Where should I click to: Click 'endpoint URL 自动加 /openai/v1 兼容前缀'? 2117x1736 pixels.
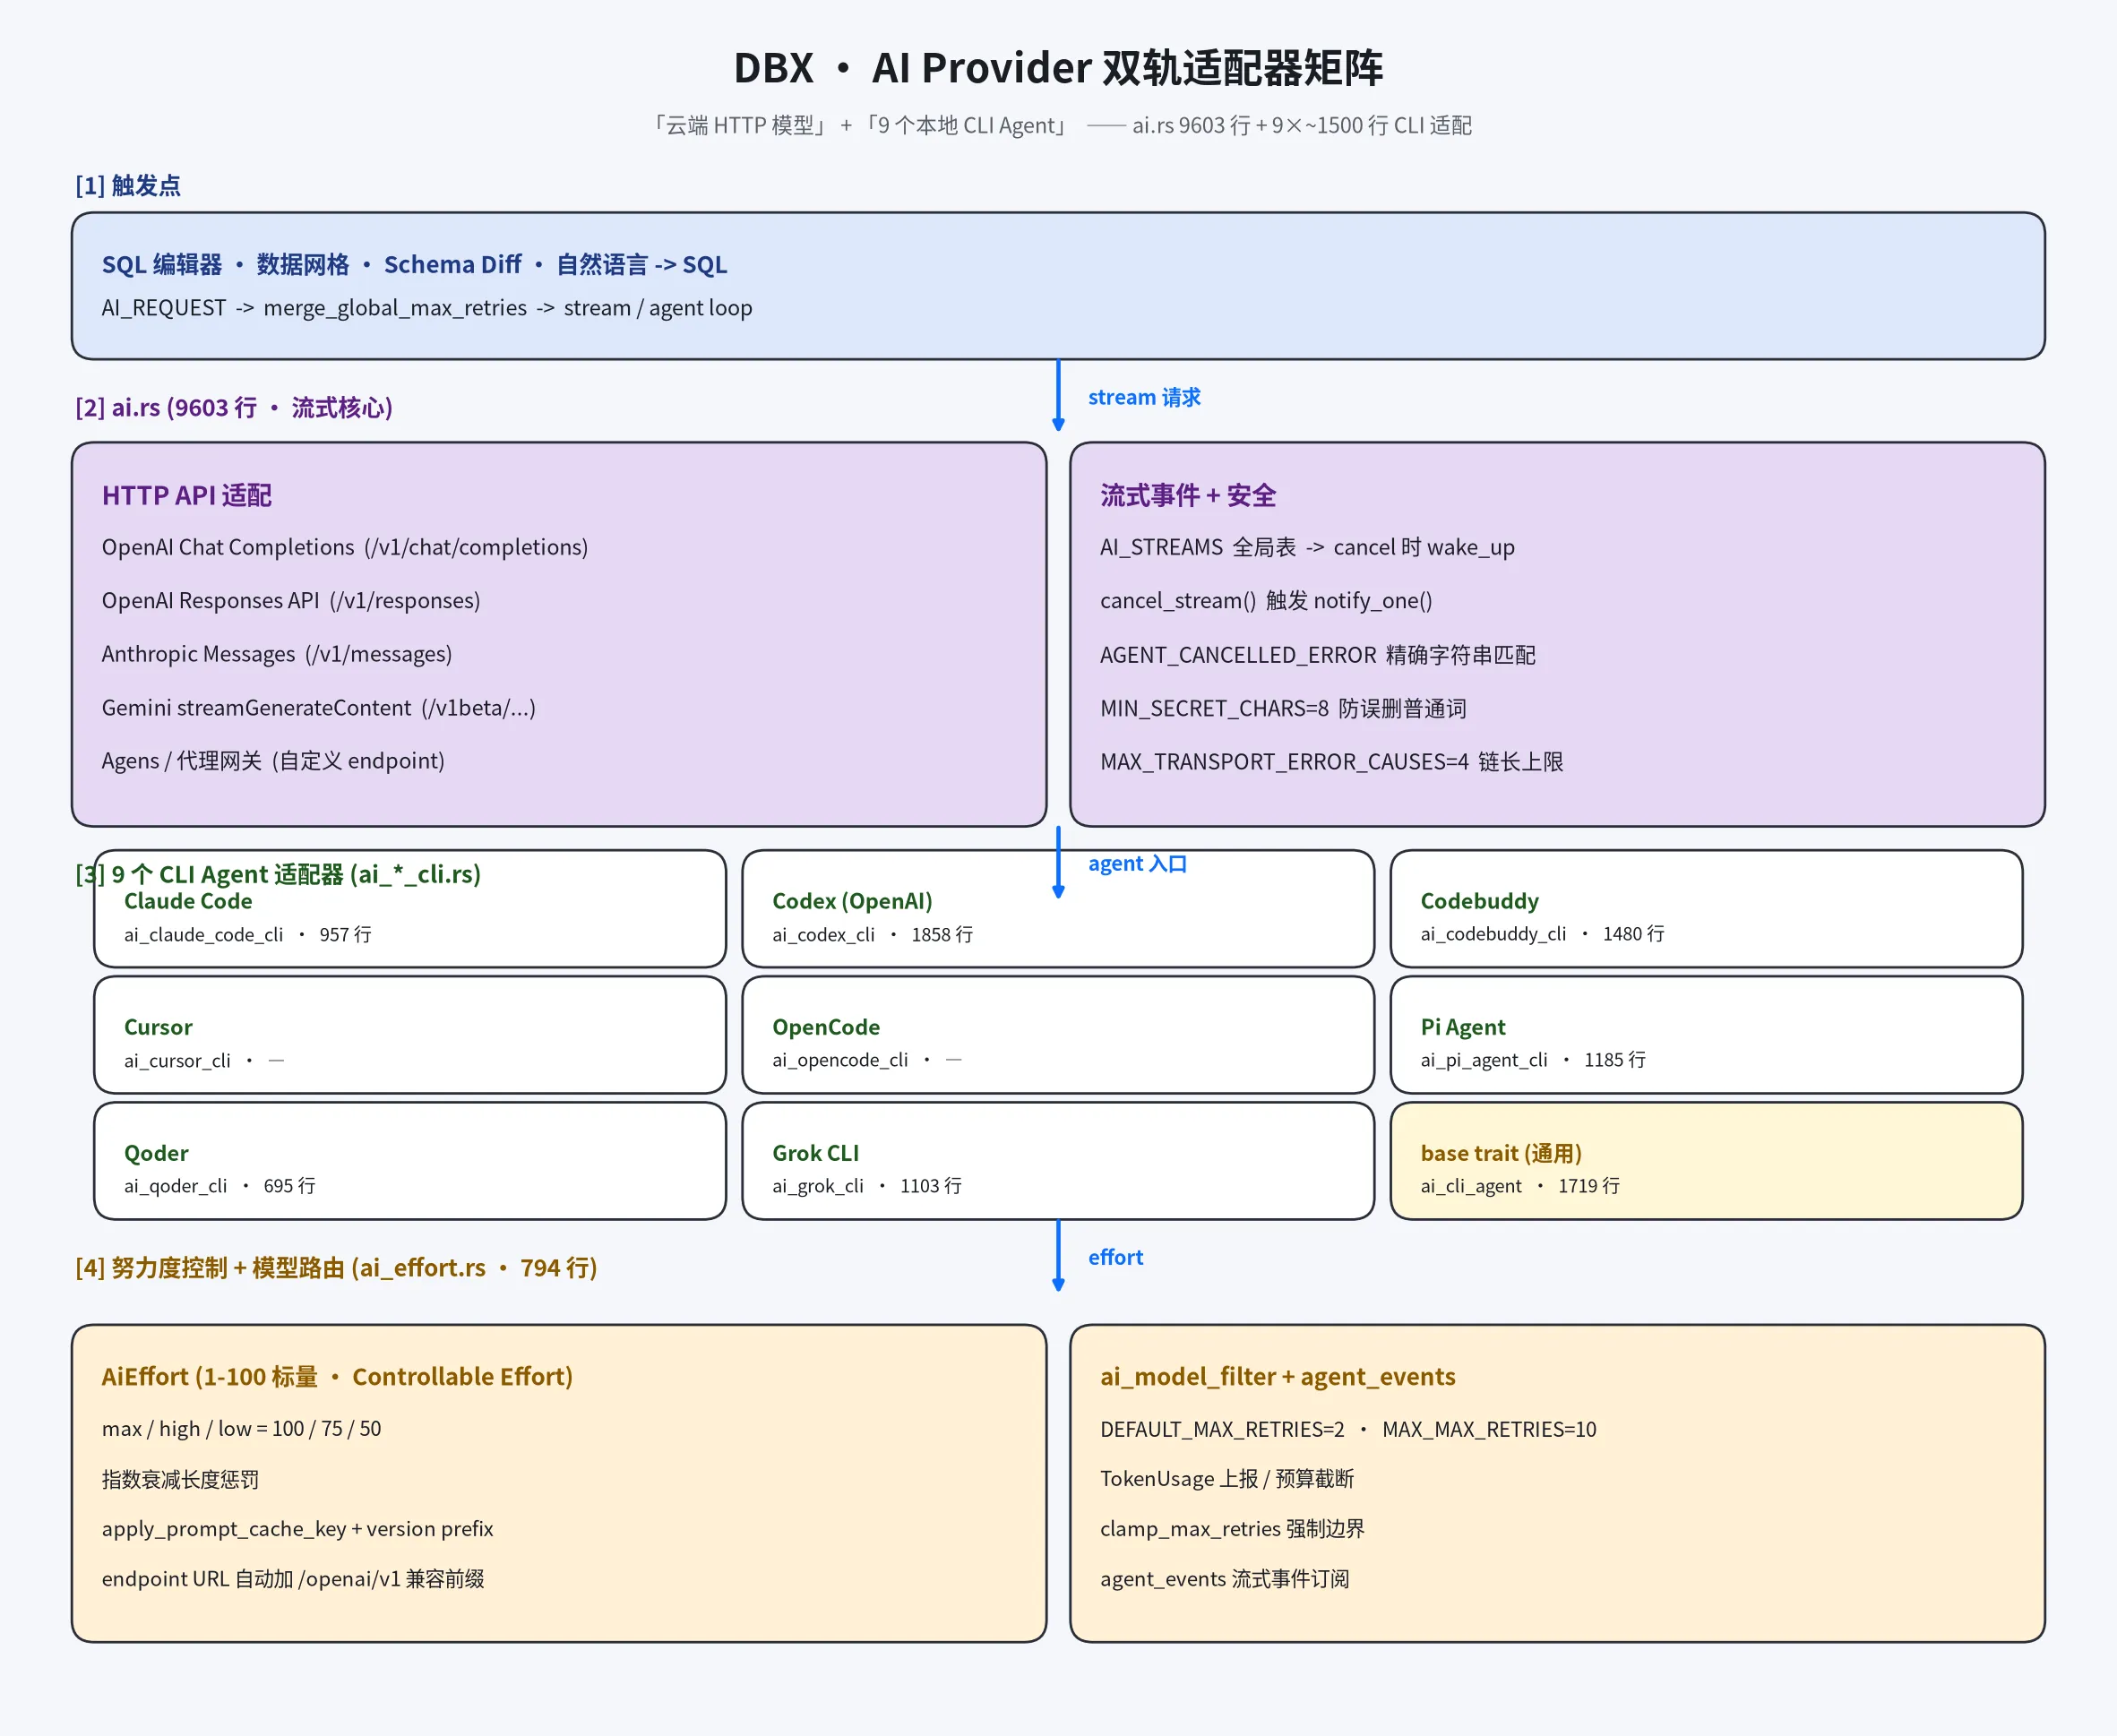click(x=293, y=1579)
